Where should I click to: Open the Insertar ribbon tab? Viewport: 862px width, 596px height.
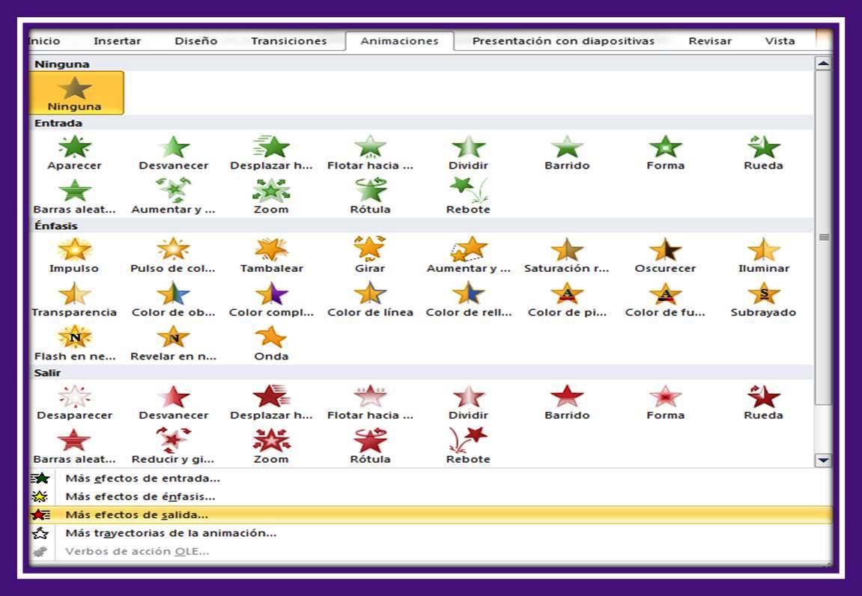pos(117,40)
